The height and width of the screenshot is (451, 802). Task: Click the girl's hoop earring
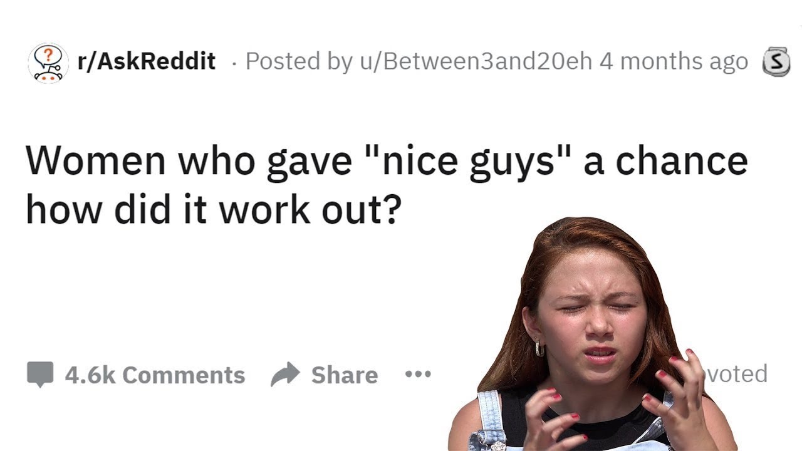pyautogui.click(x=539, y=348)
